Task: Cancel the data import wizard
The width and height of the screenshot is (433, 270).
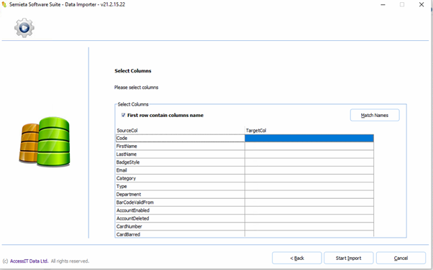Action: click(401, 258)
